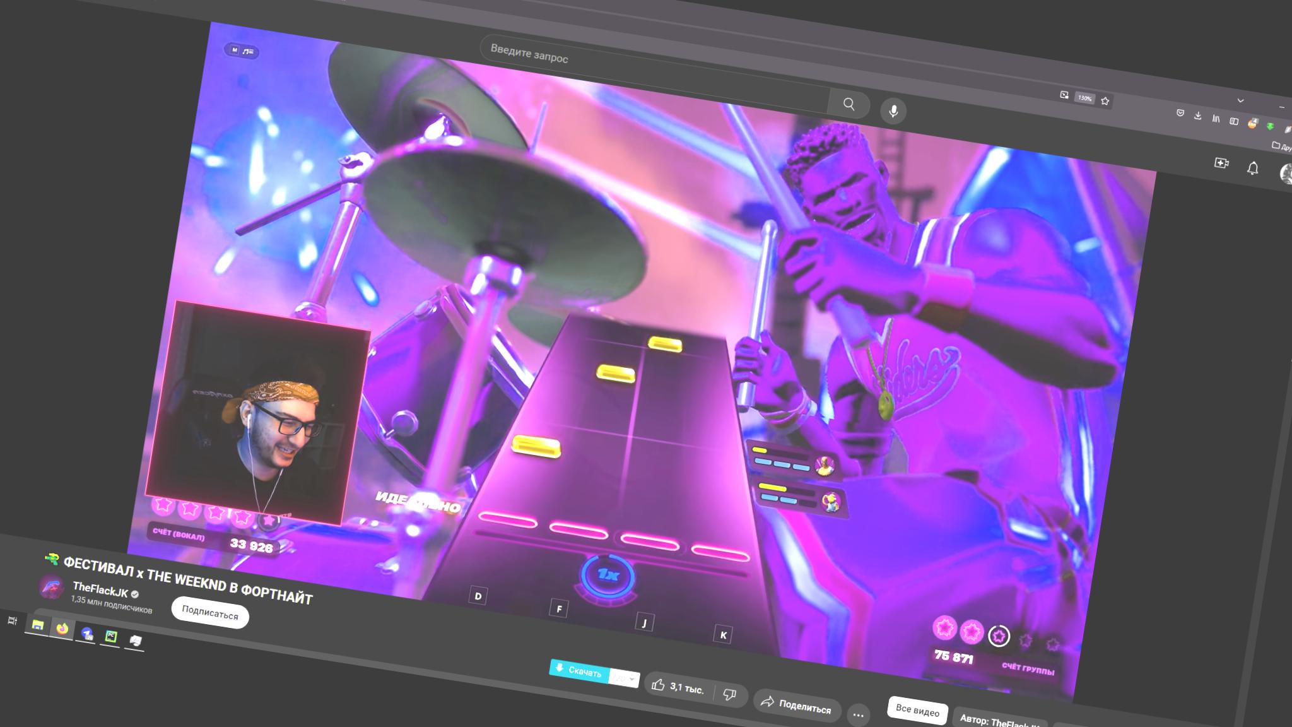Screen dimensions: 1292x727
Task: Open PyCharm from the taskbar
Action: [x=111, y=637]
